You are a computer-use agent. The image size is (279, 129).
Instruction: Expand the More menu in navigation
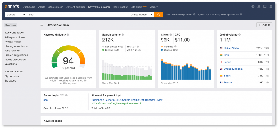(154, 7)
